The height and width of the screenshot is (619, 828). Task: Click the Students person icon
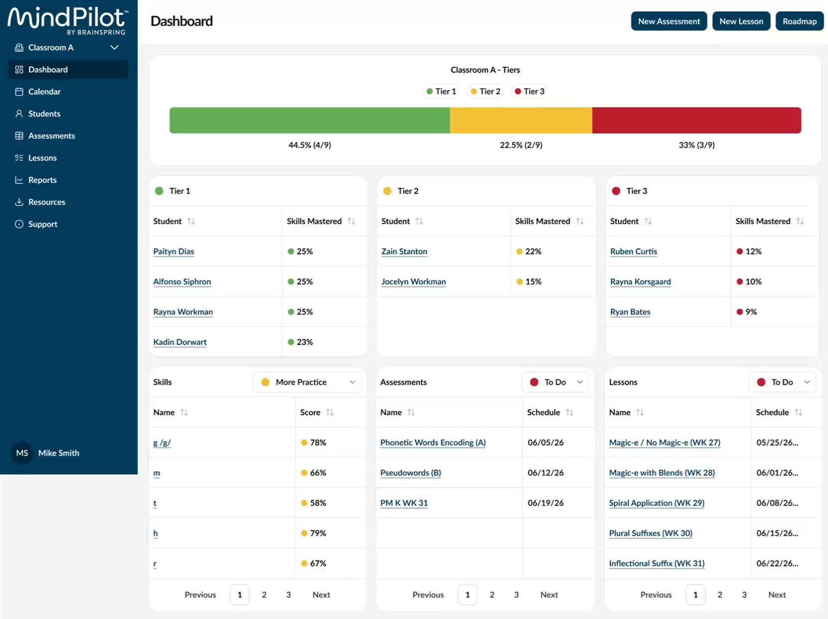pos(19,114)
